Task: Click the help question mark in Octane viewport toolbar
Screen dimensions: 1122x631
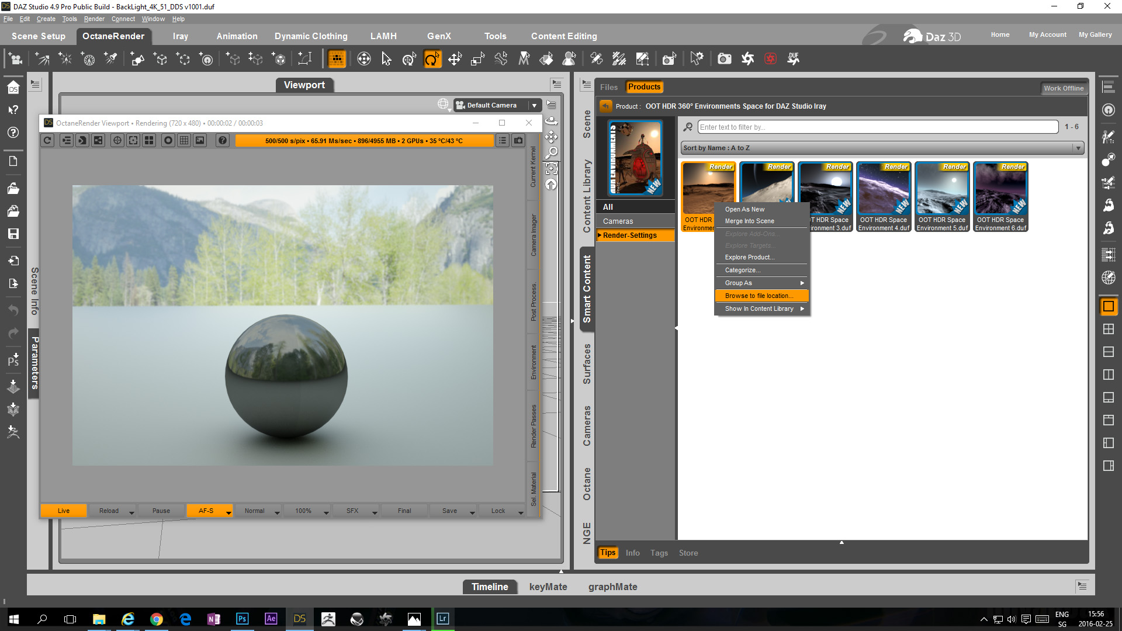Action: [222, 140]
